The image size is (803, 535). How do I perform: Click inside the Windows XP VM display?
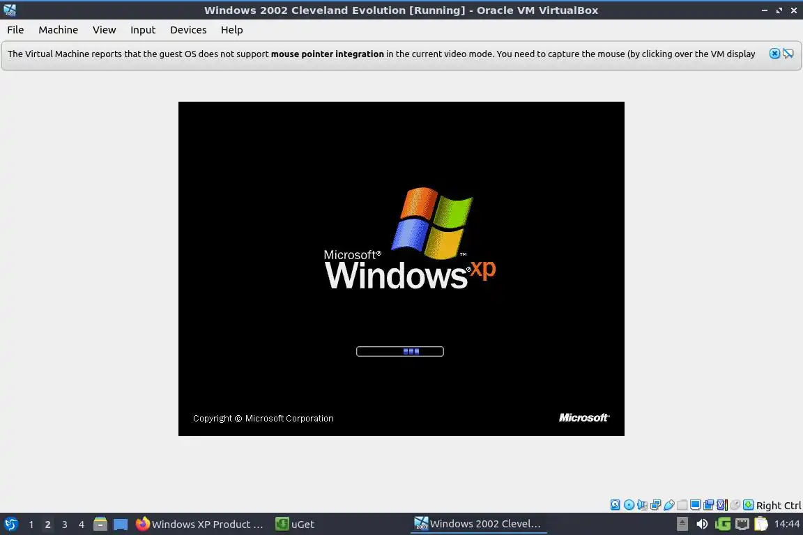click(x=401, y=269)
